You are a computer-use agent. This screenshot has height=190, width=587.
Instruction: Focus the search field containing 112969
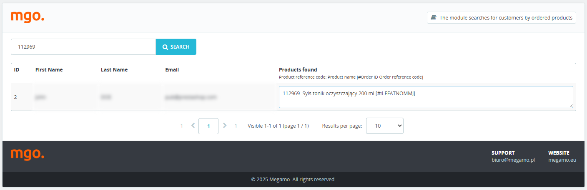point(83,47)
